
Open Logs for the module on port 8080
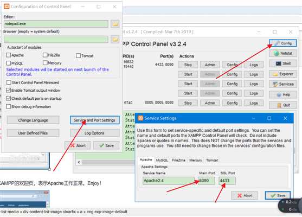(x=254, y=103)
